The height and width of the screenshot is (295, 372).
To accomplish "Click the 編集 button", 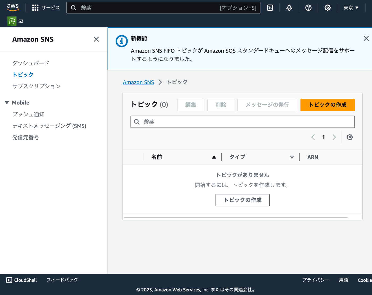I will pos(191,105).
